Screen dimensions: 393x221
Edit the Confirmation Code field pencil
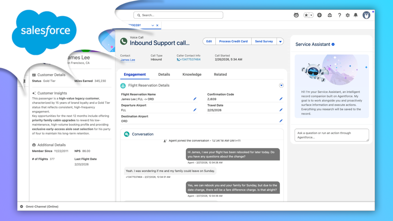(x=281, y=99)
